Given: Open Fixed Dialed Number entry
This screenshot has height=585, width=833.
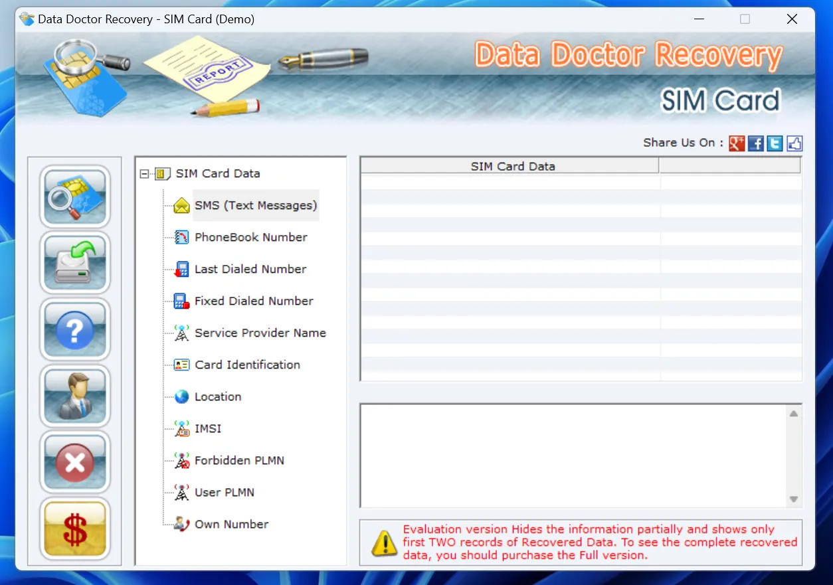Looking at the screenshot, I should 254,301.
